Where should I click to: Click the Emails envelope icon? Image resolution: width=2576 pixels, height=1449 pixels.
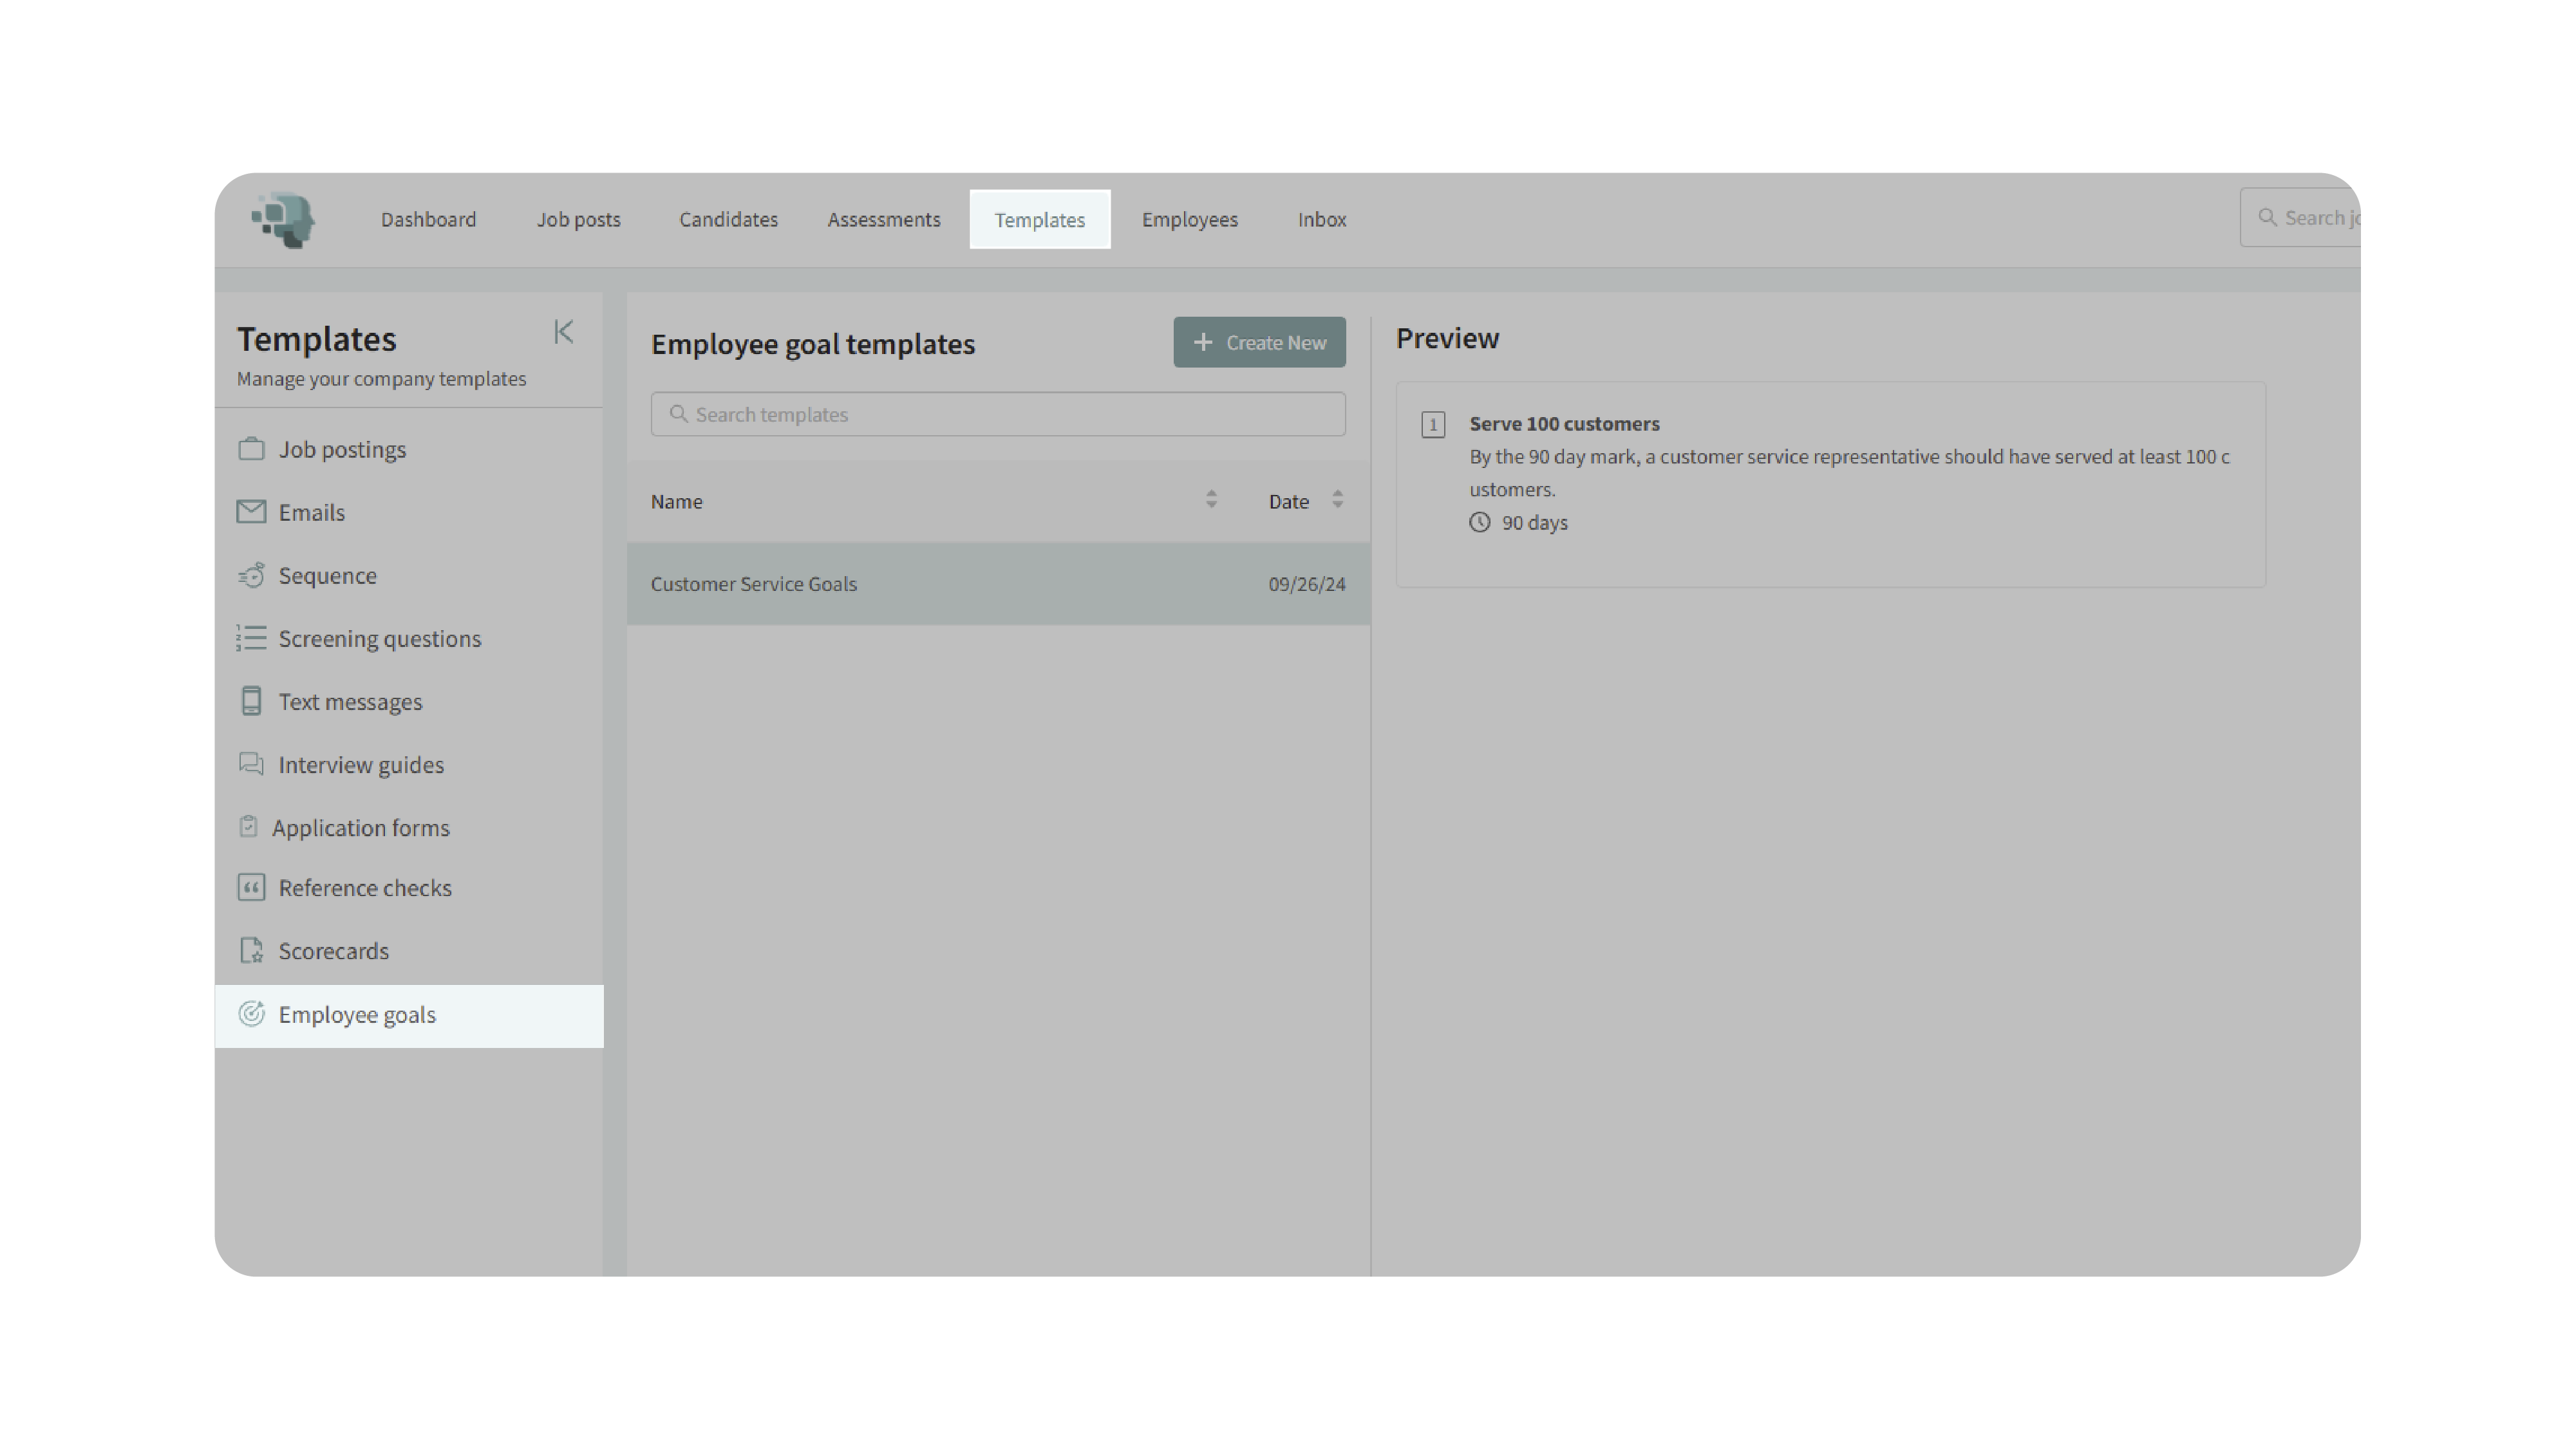point(251,512)
